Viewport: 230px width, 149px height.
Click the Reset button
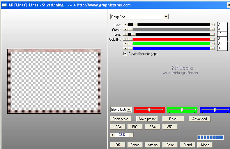[173, 119]
